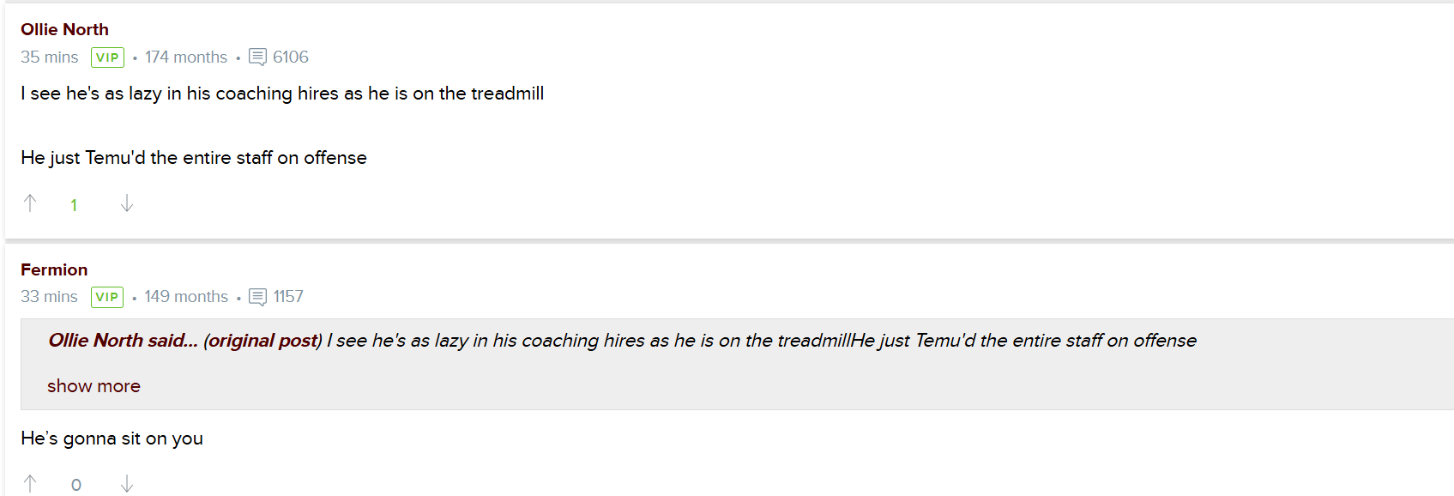Viewport: 1454px width, 496px height.
Task: Click the vote score of 0
Action: pos(76,485)
